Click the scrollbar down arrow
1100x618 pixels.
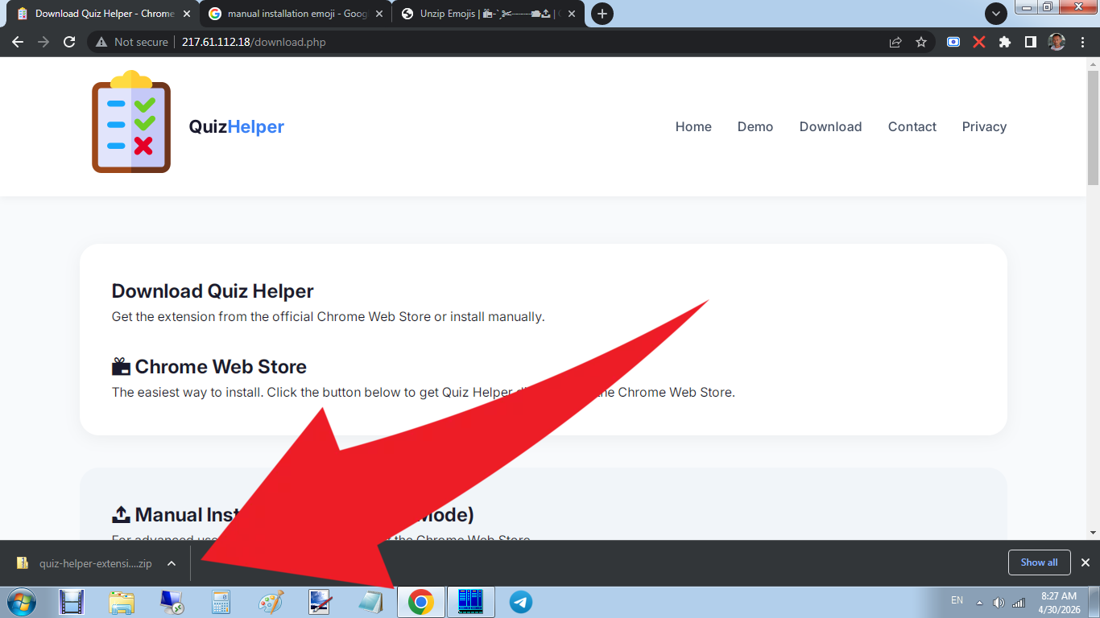(1094, 533)
